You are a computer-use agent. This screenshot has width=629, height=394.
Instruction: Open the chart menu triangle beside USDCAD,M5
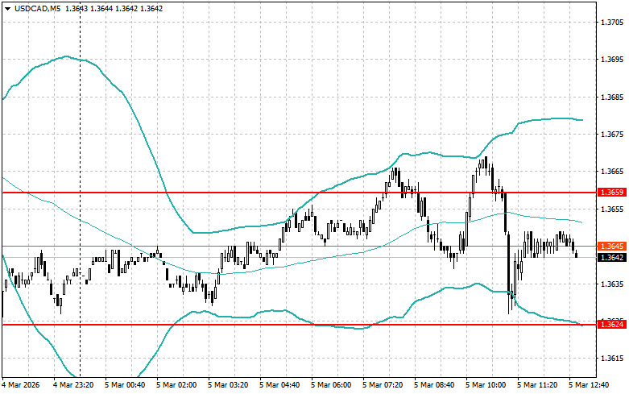(x=7, y=9)
